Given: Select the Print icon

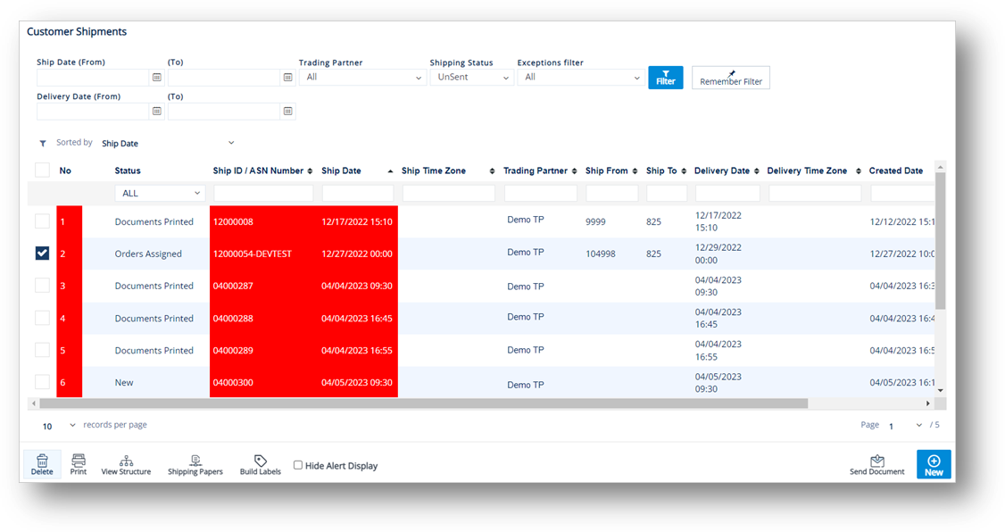Looking at the screenshot, I should tap(78, 463).
